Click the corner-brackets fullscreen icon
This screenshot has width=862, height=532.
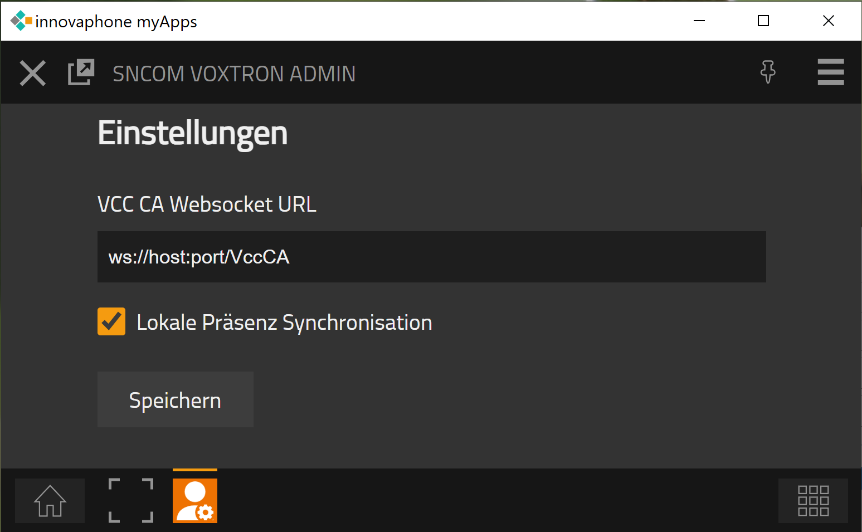pos(131,501)
